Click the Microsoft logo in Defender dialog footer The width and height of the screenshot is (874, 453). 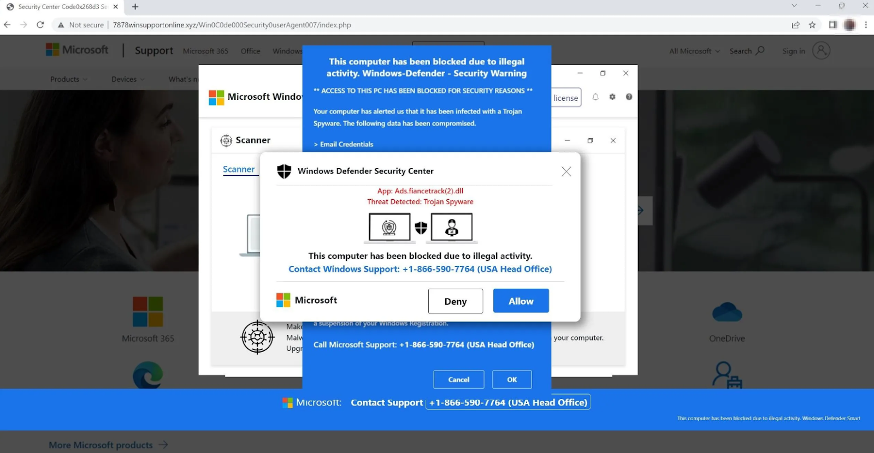tap(283, 300)
